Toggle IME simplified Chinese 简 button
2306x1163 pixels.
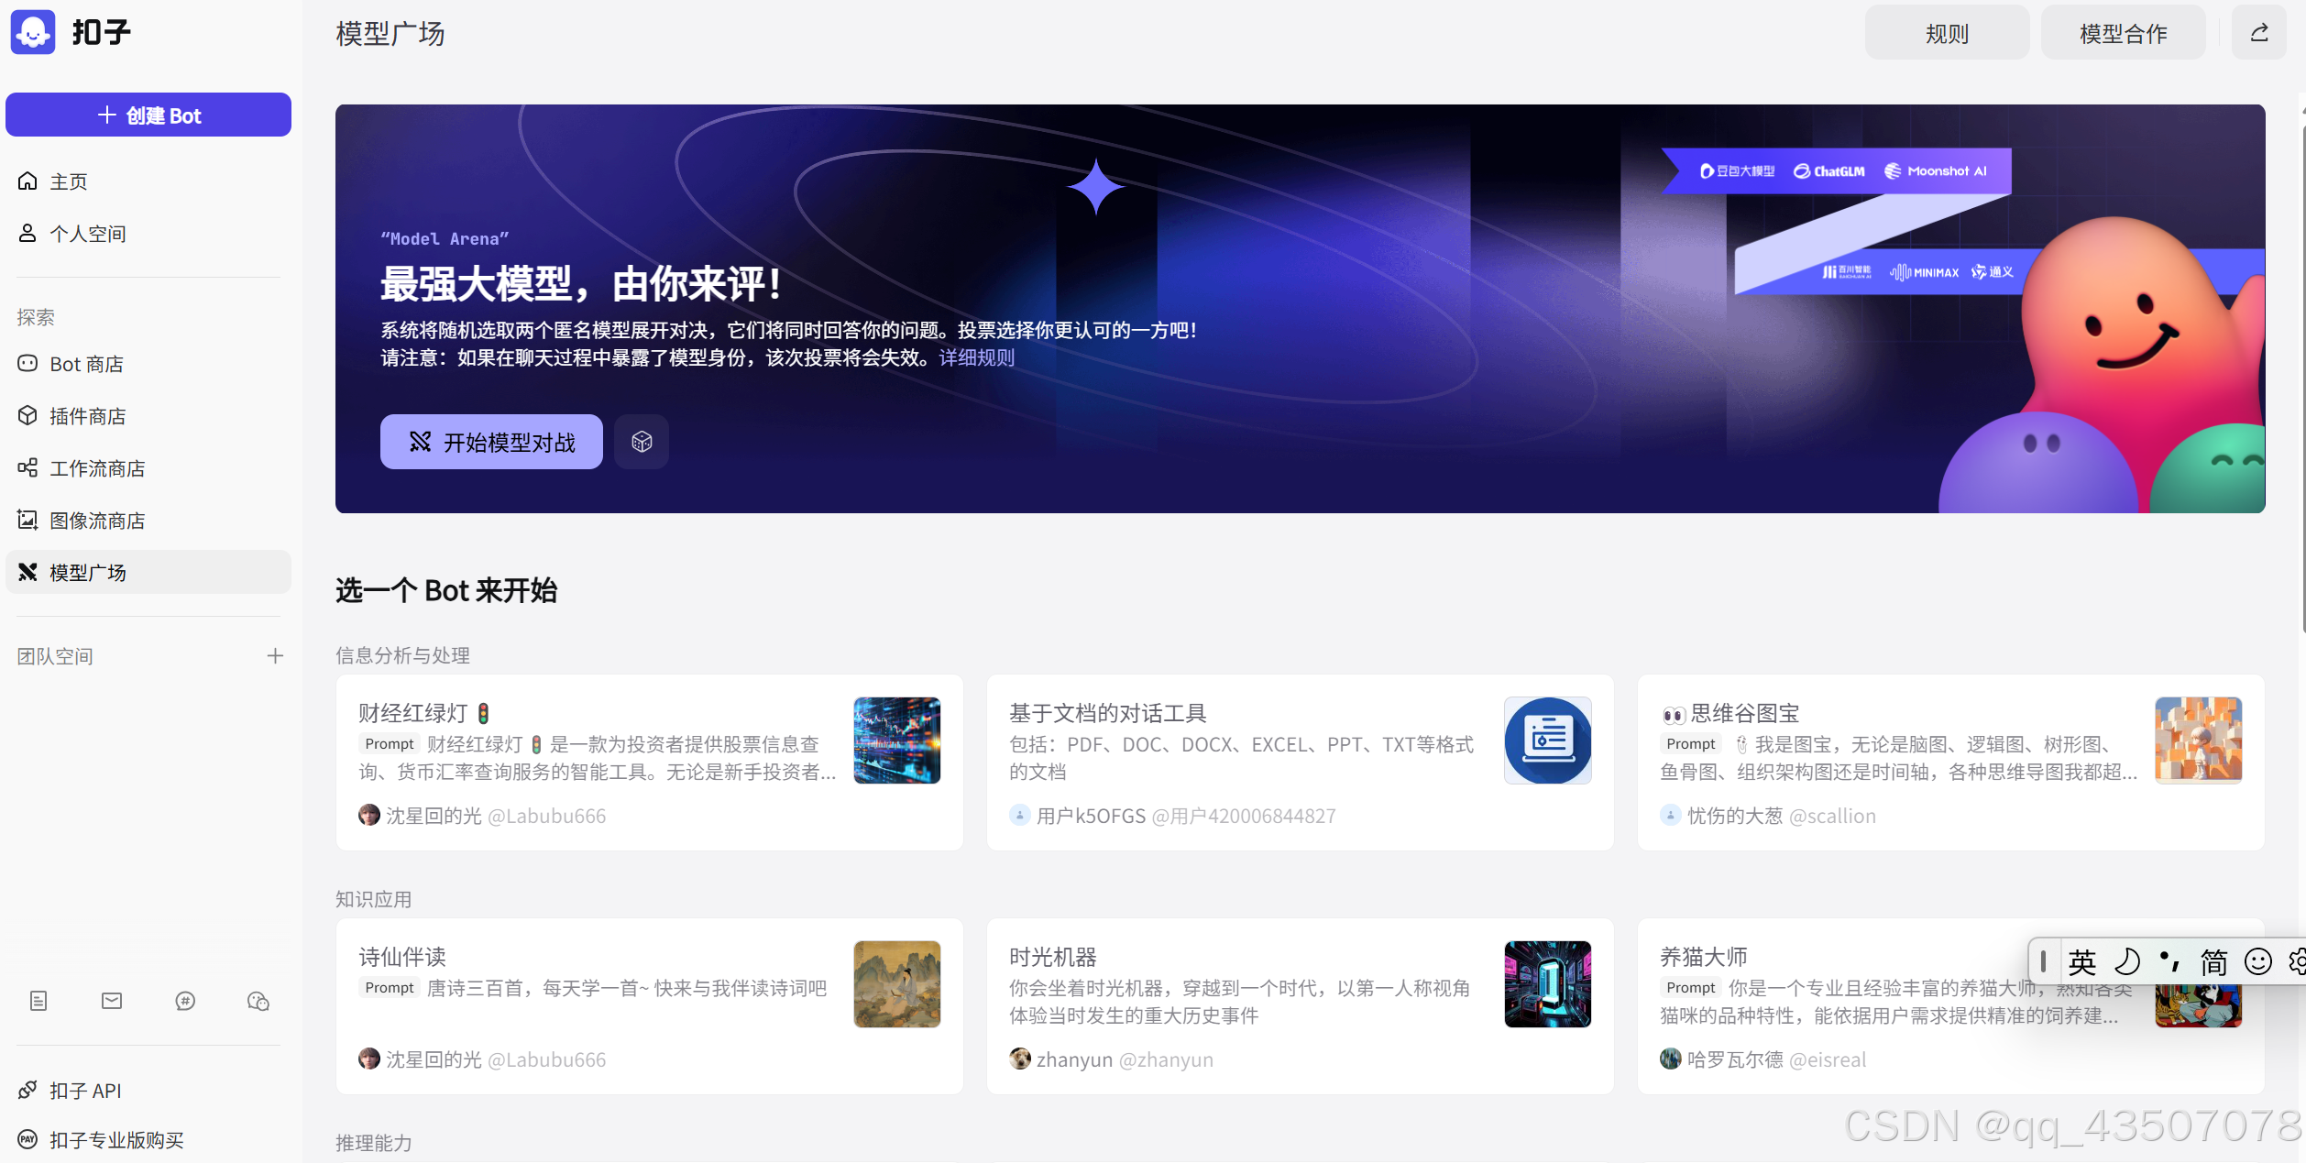(x=2214, y=961)
